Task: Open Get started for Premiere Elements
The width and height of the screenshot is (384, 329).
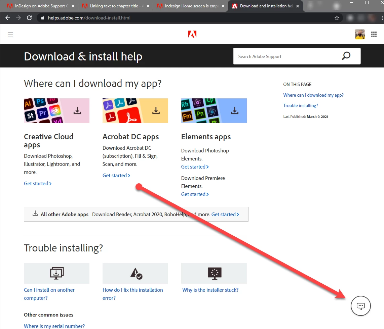Action: point(195,194)
